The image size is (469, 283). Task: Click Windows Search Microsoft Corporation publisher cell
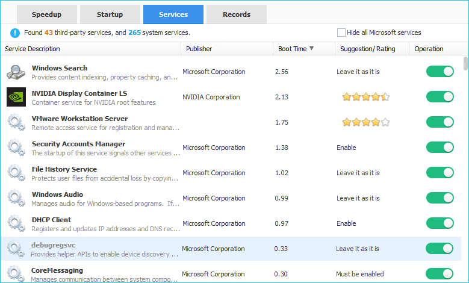(214, 72)
